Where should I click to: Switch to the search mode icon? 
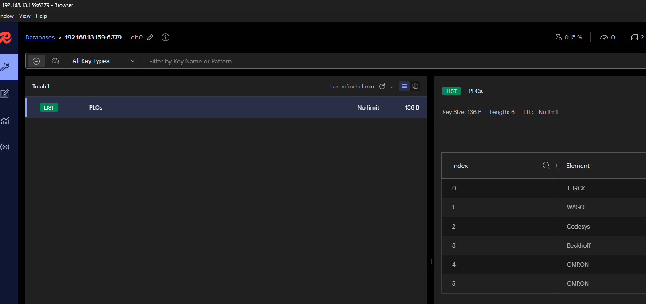coord(56,61)
